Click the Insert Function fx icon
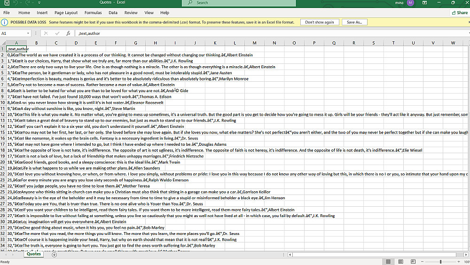Image resolution: width=470 pixels, height=265 pixels. click(68, 33)
